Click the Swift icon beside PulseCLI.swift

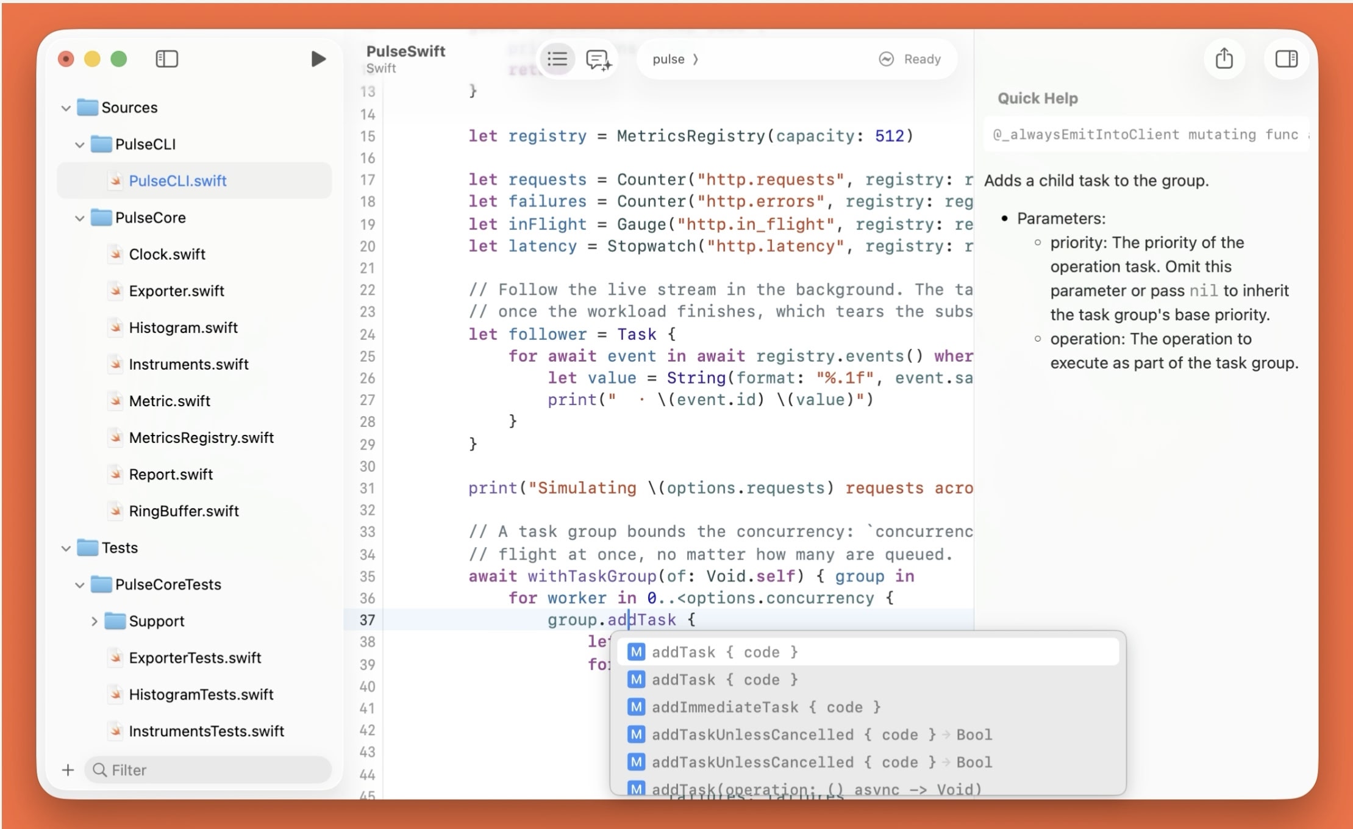[x=115, y=181]
